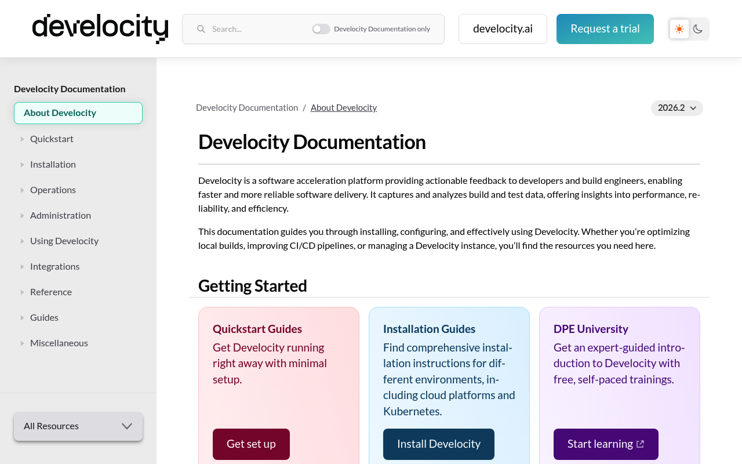Switch to dark theme moon icon
This screenshot has width=742, height=464.
(698, 29)
